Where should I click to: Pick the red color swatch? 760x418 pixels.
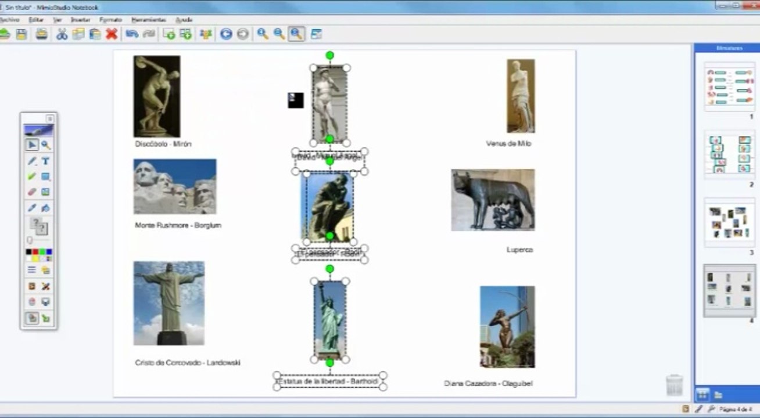[35, 252]
